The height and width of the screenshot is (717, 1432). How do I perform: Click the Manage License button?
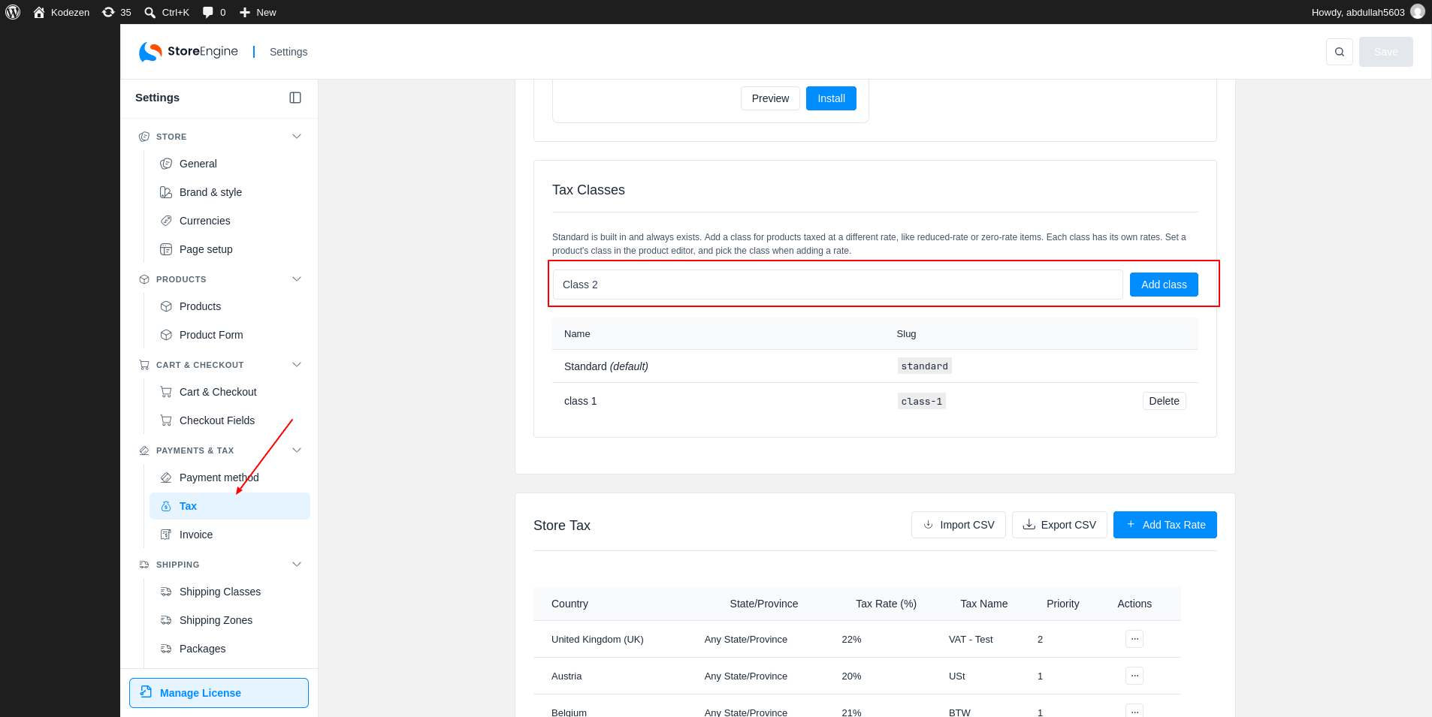219,693
